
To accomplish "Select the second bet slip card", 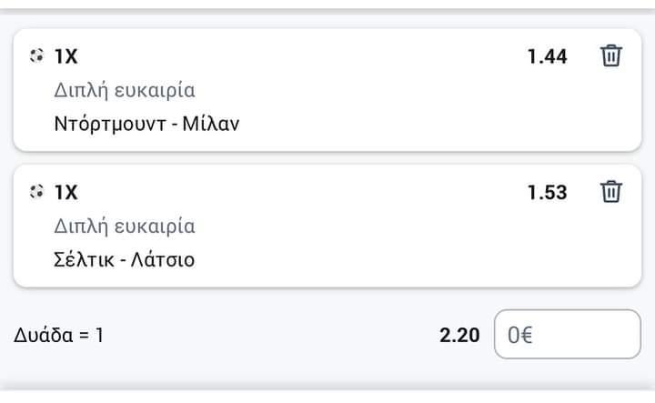I will [327, 226].
